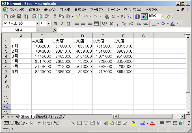Click the Insert Function fx button
Viewport: 192px width, 133px height.
pos(55,30)
